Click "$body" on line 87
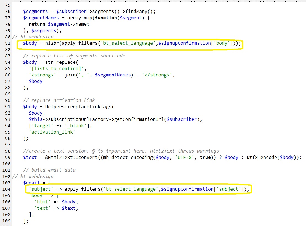 36,81
